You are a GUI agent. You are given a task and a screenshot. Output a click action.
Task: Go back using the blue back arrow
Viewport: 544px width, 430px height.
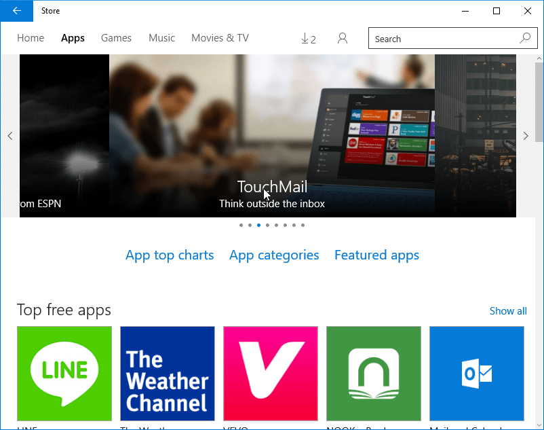[17, 11]
